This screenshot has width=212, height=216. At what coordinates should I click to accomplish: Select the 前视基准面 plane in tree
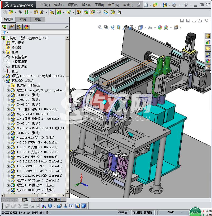[x=19, y=57]
